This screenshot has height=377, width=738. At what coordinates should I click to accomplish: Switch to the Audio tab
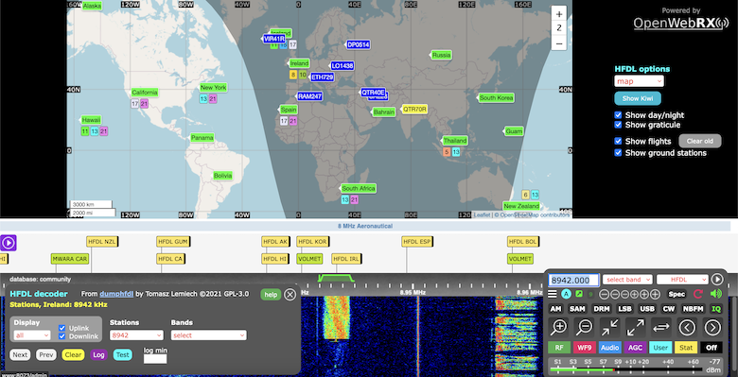pyautogui.click(x=610, y=348)
